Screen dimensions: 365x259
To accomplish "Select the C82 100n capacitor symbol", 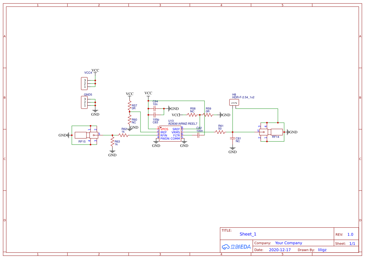I will pos(198,135).
